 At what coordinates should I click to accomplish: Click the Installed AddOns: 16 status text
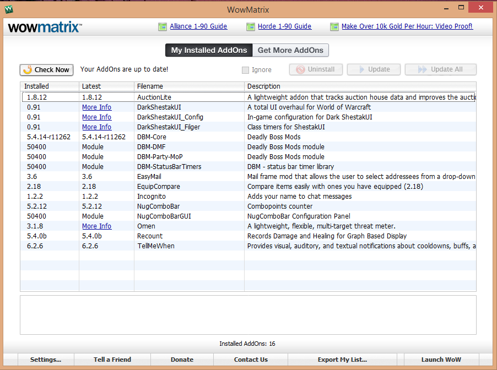[x=247, y=344]
